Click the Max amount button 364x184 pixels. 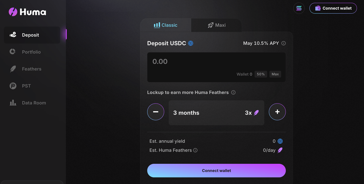coord(275,74)
